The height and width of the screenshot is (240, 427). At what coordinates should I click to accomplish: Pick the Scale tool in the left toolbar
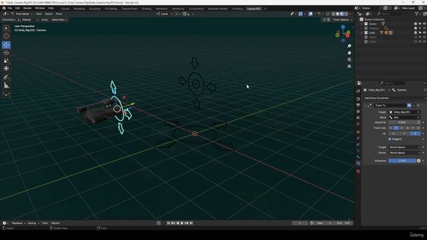(6, 61)
